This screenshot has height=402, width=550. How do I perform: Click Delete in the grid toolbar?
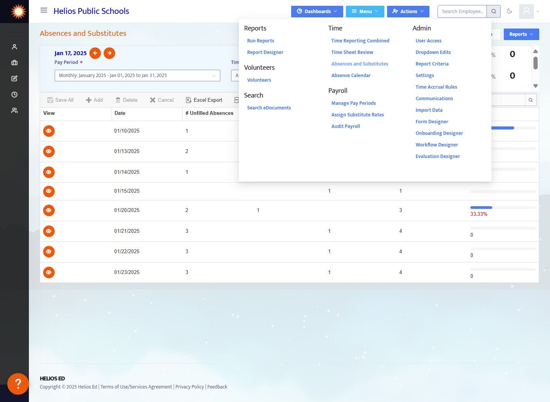pos(126,100)
